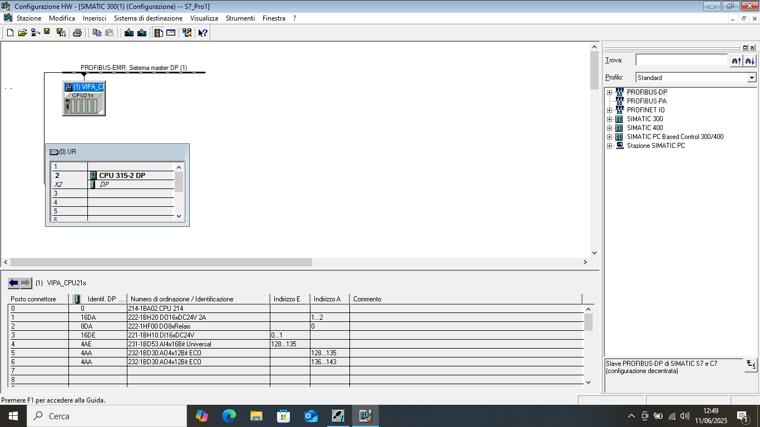760x427 pixels.
Task: Toggle the hardware catalog toolbar icon
Action: [x=159, y=33]
